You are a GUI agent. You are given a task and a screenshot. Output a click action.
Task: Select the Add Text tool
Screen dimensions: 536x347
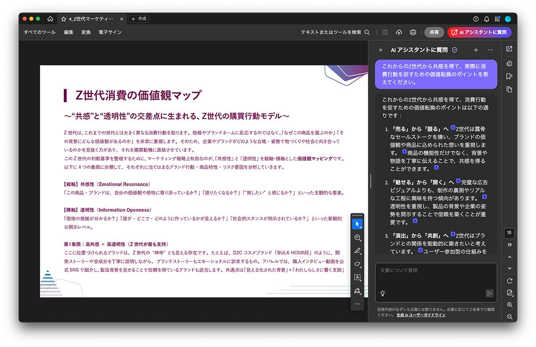tap(357, 277)
